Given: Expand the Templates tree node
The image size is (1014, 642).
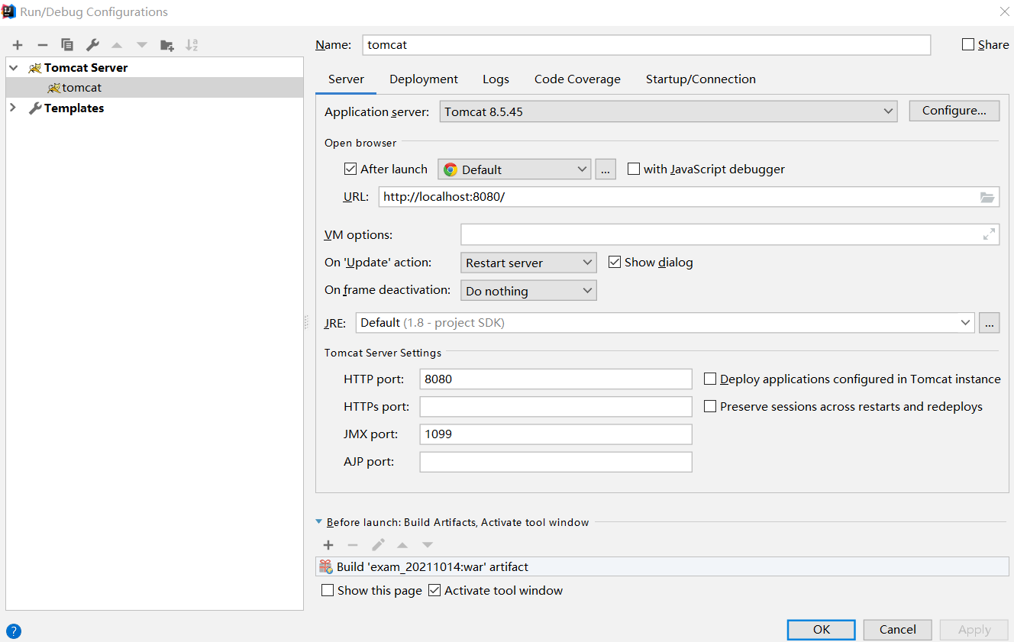Looking at the screenshot, I should click(13, 108).
